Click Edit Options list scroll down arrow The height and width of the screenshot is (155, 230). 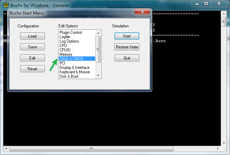pyautogui.click(x=98, y=76)
